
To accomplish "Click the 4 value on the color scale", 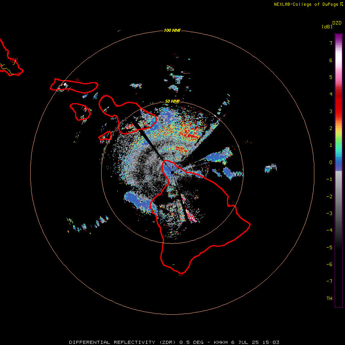I will [x=331, y=94].
